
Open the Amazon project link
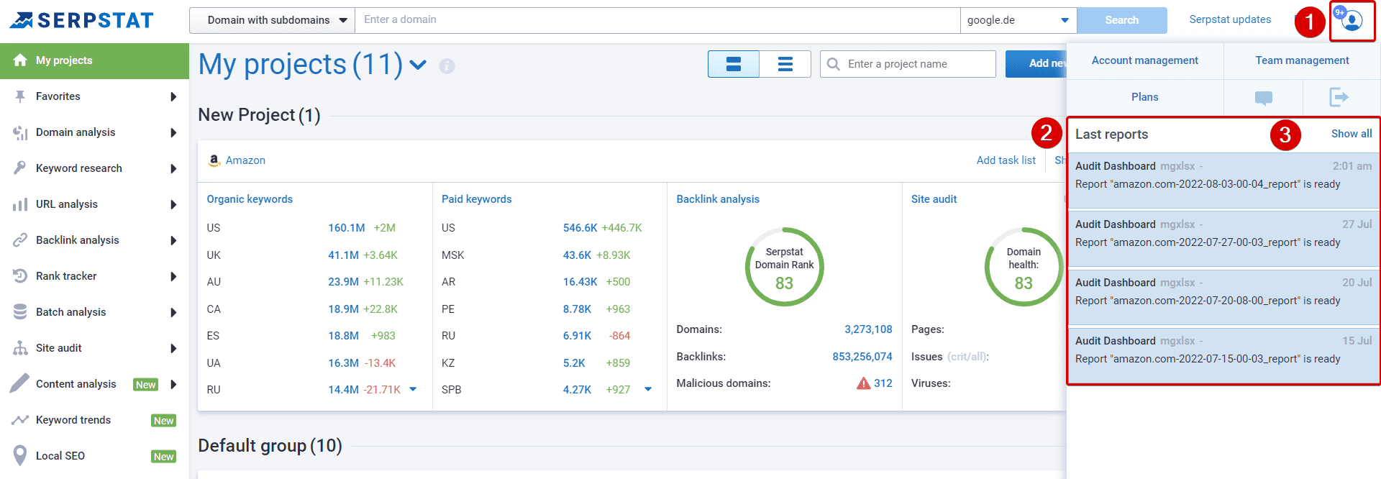245,160
